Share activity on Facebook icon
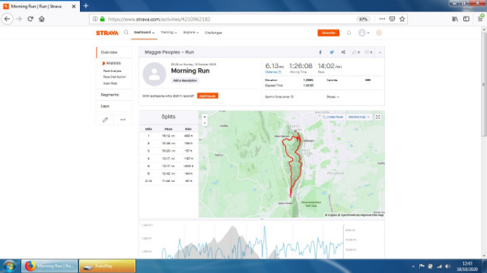487x273 pixels. 320,52
